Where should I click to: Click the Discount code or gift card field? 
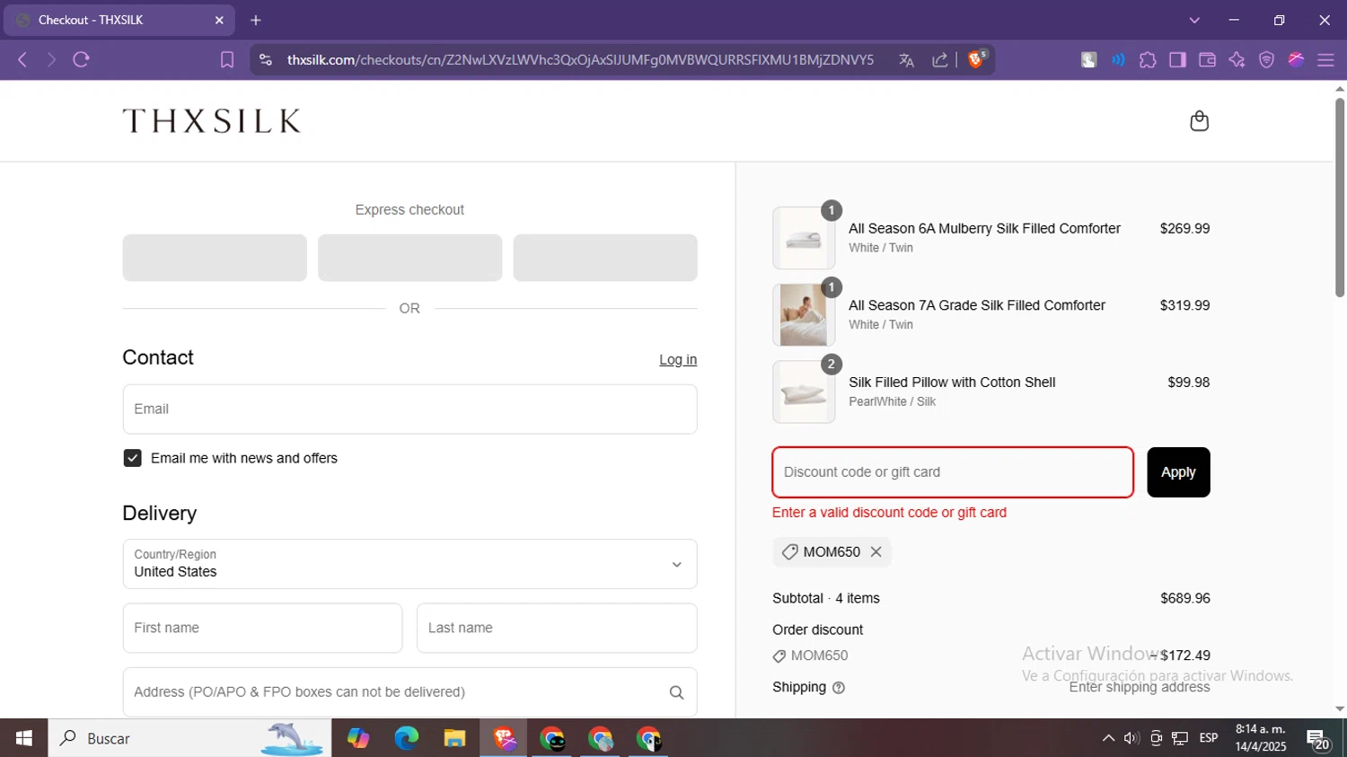click(x=953, y=472)
